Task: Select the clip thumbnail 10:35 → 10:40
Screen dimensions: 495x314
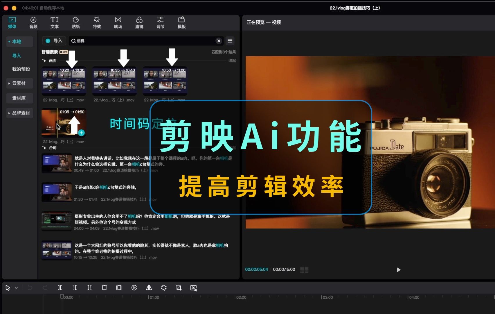Action: pos(114,81)
